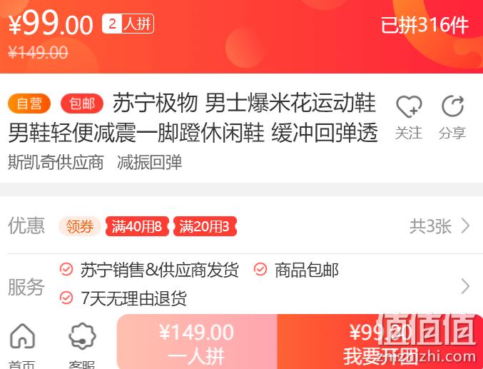Expand coupons via 共3张 chevron
Screen dimensions: 483x369
pos(465,226)
